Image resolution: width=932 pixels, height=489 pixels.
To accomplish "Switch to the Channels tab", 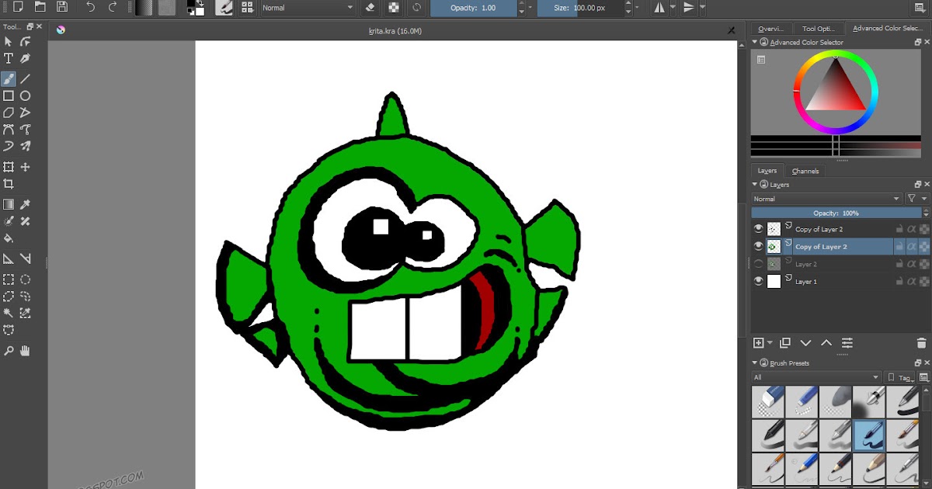I will coord(805,171).
